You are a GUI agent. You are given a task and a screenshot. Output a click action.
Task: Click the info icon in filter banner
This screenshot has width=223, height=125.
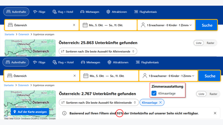(x=64, y=113)
